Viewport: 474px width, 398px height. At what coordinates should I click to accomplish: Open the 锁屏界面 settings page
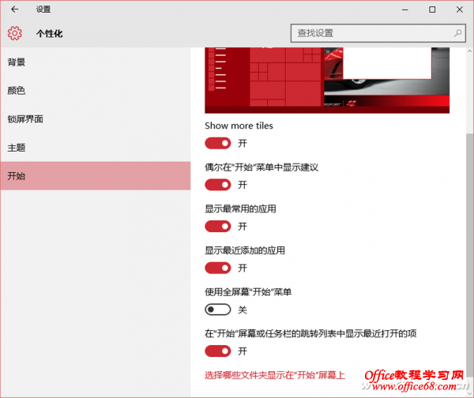tap(96, 119)
